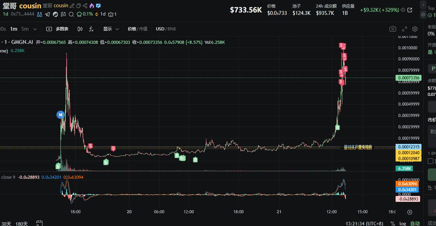The height and width of the screenshot is (226, 436).
Task: Click the green chef hat 0.1% indicator
Action: coord(84,14)
